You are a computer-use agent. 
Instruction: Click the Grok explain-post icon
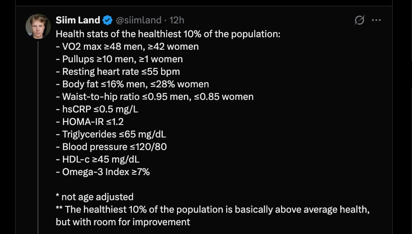point(359,20)
